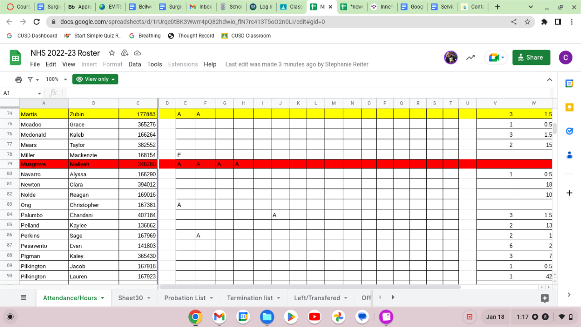Viewport: 581px width, 327px height.
Task: Launch YouTube from the shelf
Action: tap(315, 317)
